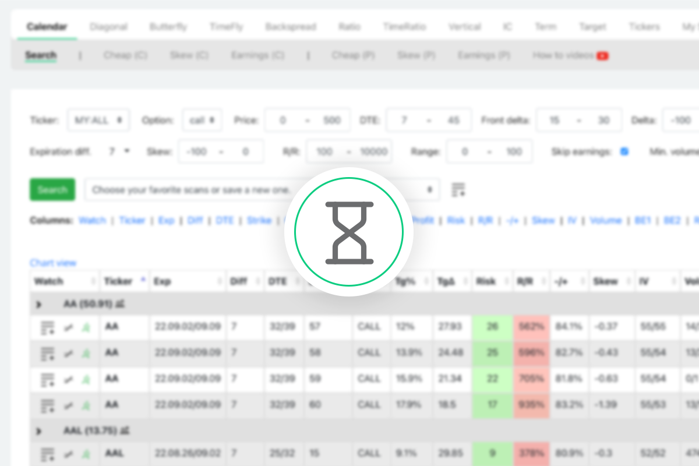The width and height of the screenshot is (699, 466).
Task: Toggle BE1 column visibility link
Action: 643,221
